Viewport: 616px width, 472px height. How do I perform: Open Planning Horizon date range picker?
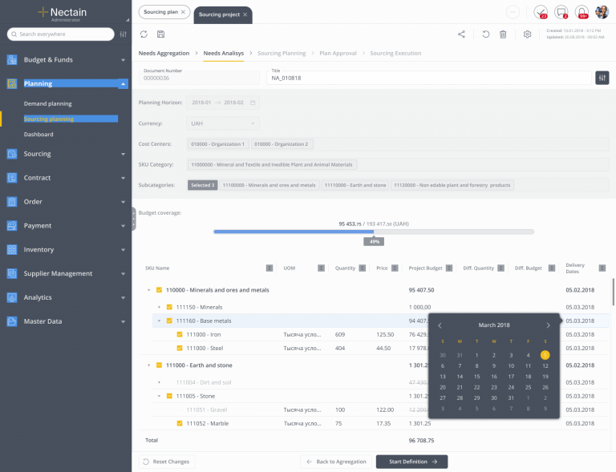[222, 103]
